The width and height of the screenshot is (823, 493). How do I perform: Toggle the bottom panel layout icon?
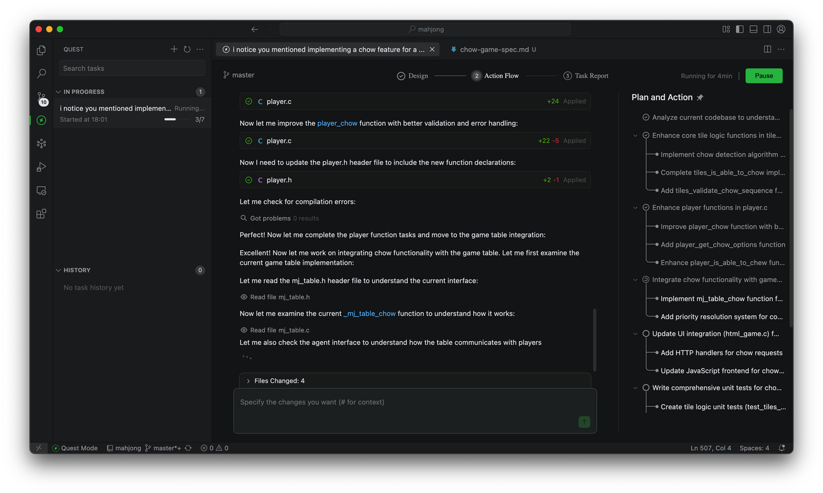(x=753, y=29)
